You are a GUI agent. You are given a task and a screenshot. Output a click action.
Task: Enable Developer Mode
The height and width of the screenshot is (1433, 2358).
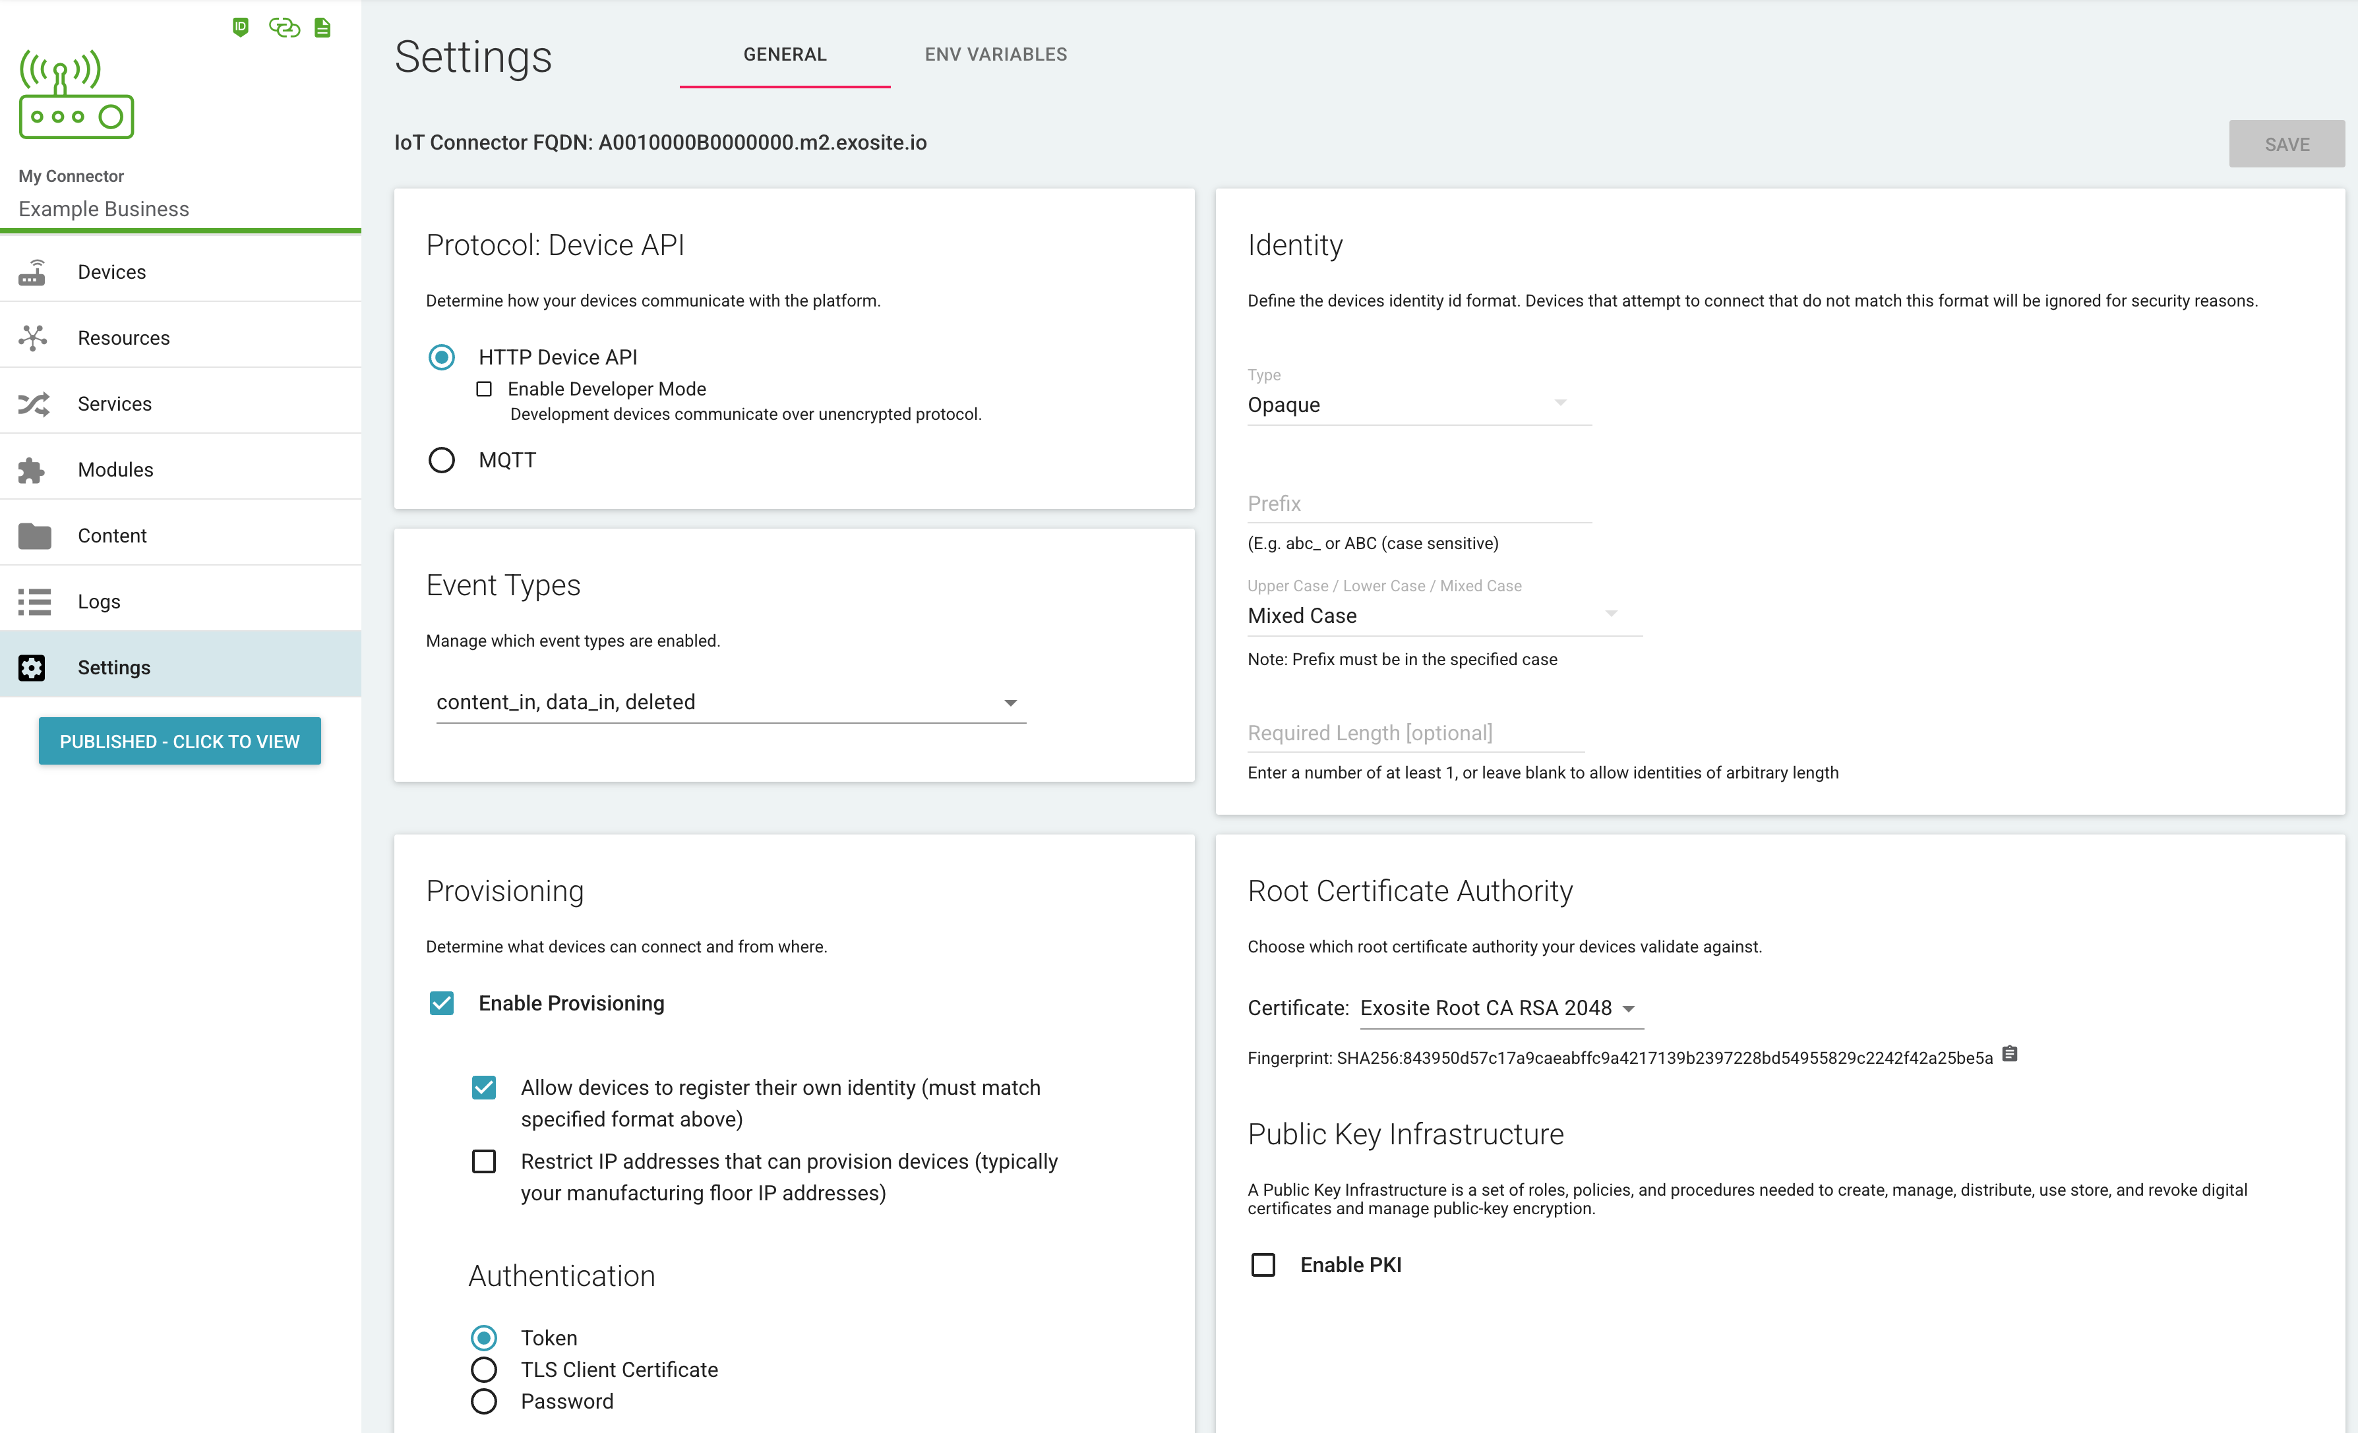tap(484, 388)
